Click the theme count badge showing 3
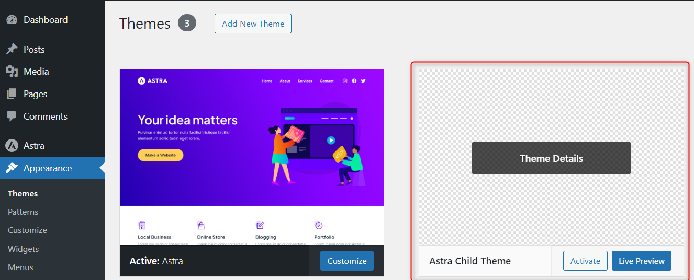 click(x=187, y=24)
